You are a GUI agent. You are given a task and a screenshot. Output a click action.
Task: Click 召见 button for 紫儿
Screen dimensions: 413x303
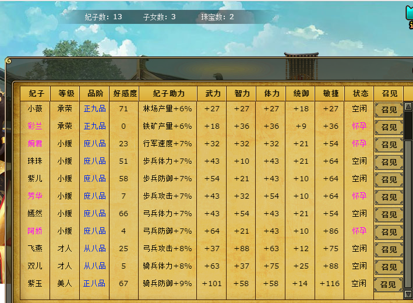389,179
